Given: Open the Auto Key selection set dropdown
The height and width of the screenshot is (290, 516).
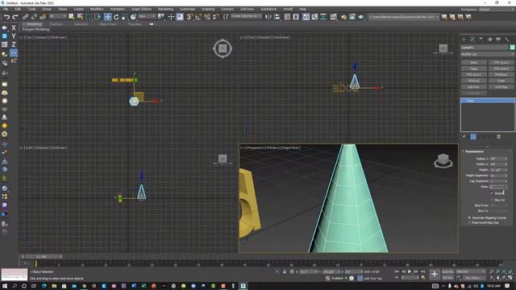Looking at the screenshot, I should click(x=470, y=271).
